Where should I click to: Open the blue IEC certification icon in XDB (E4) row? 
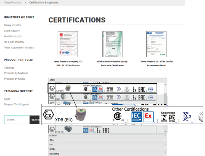(x=95, y=89)
